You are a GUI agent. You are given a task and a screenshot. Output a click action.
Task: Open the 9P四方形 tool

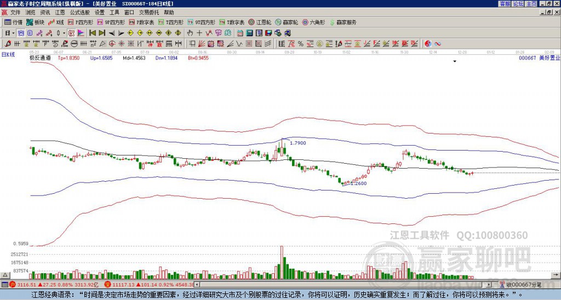[111, 22]
